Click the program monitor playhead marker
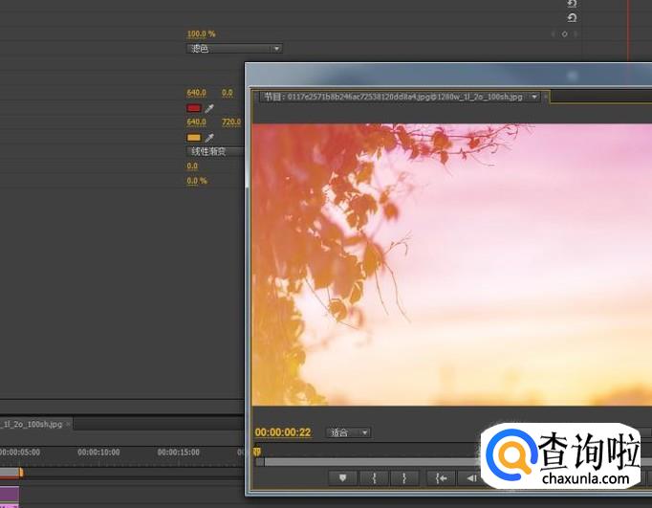The height and width of the screenshot is (508, 652). (x=257, y=452)
